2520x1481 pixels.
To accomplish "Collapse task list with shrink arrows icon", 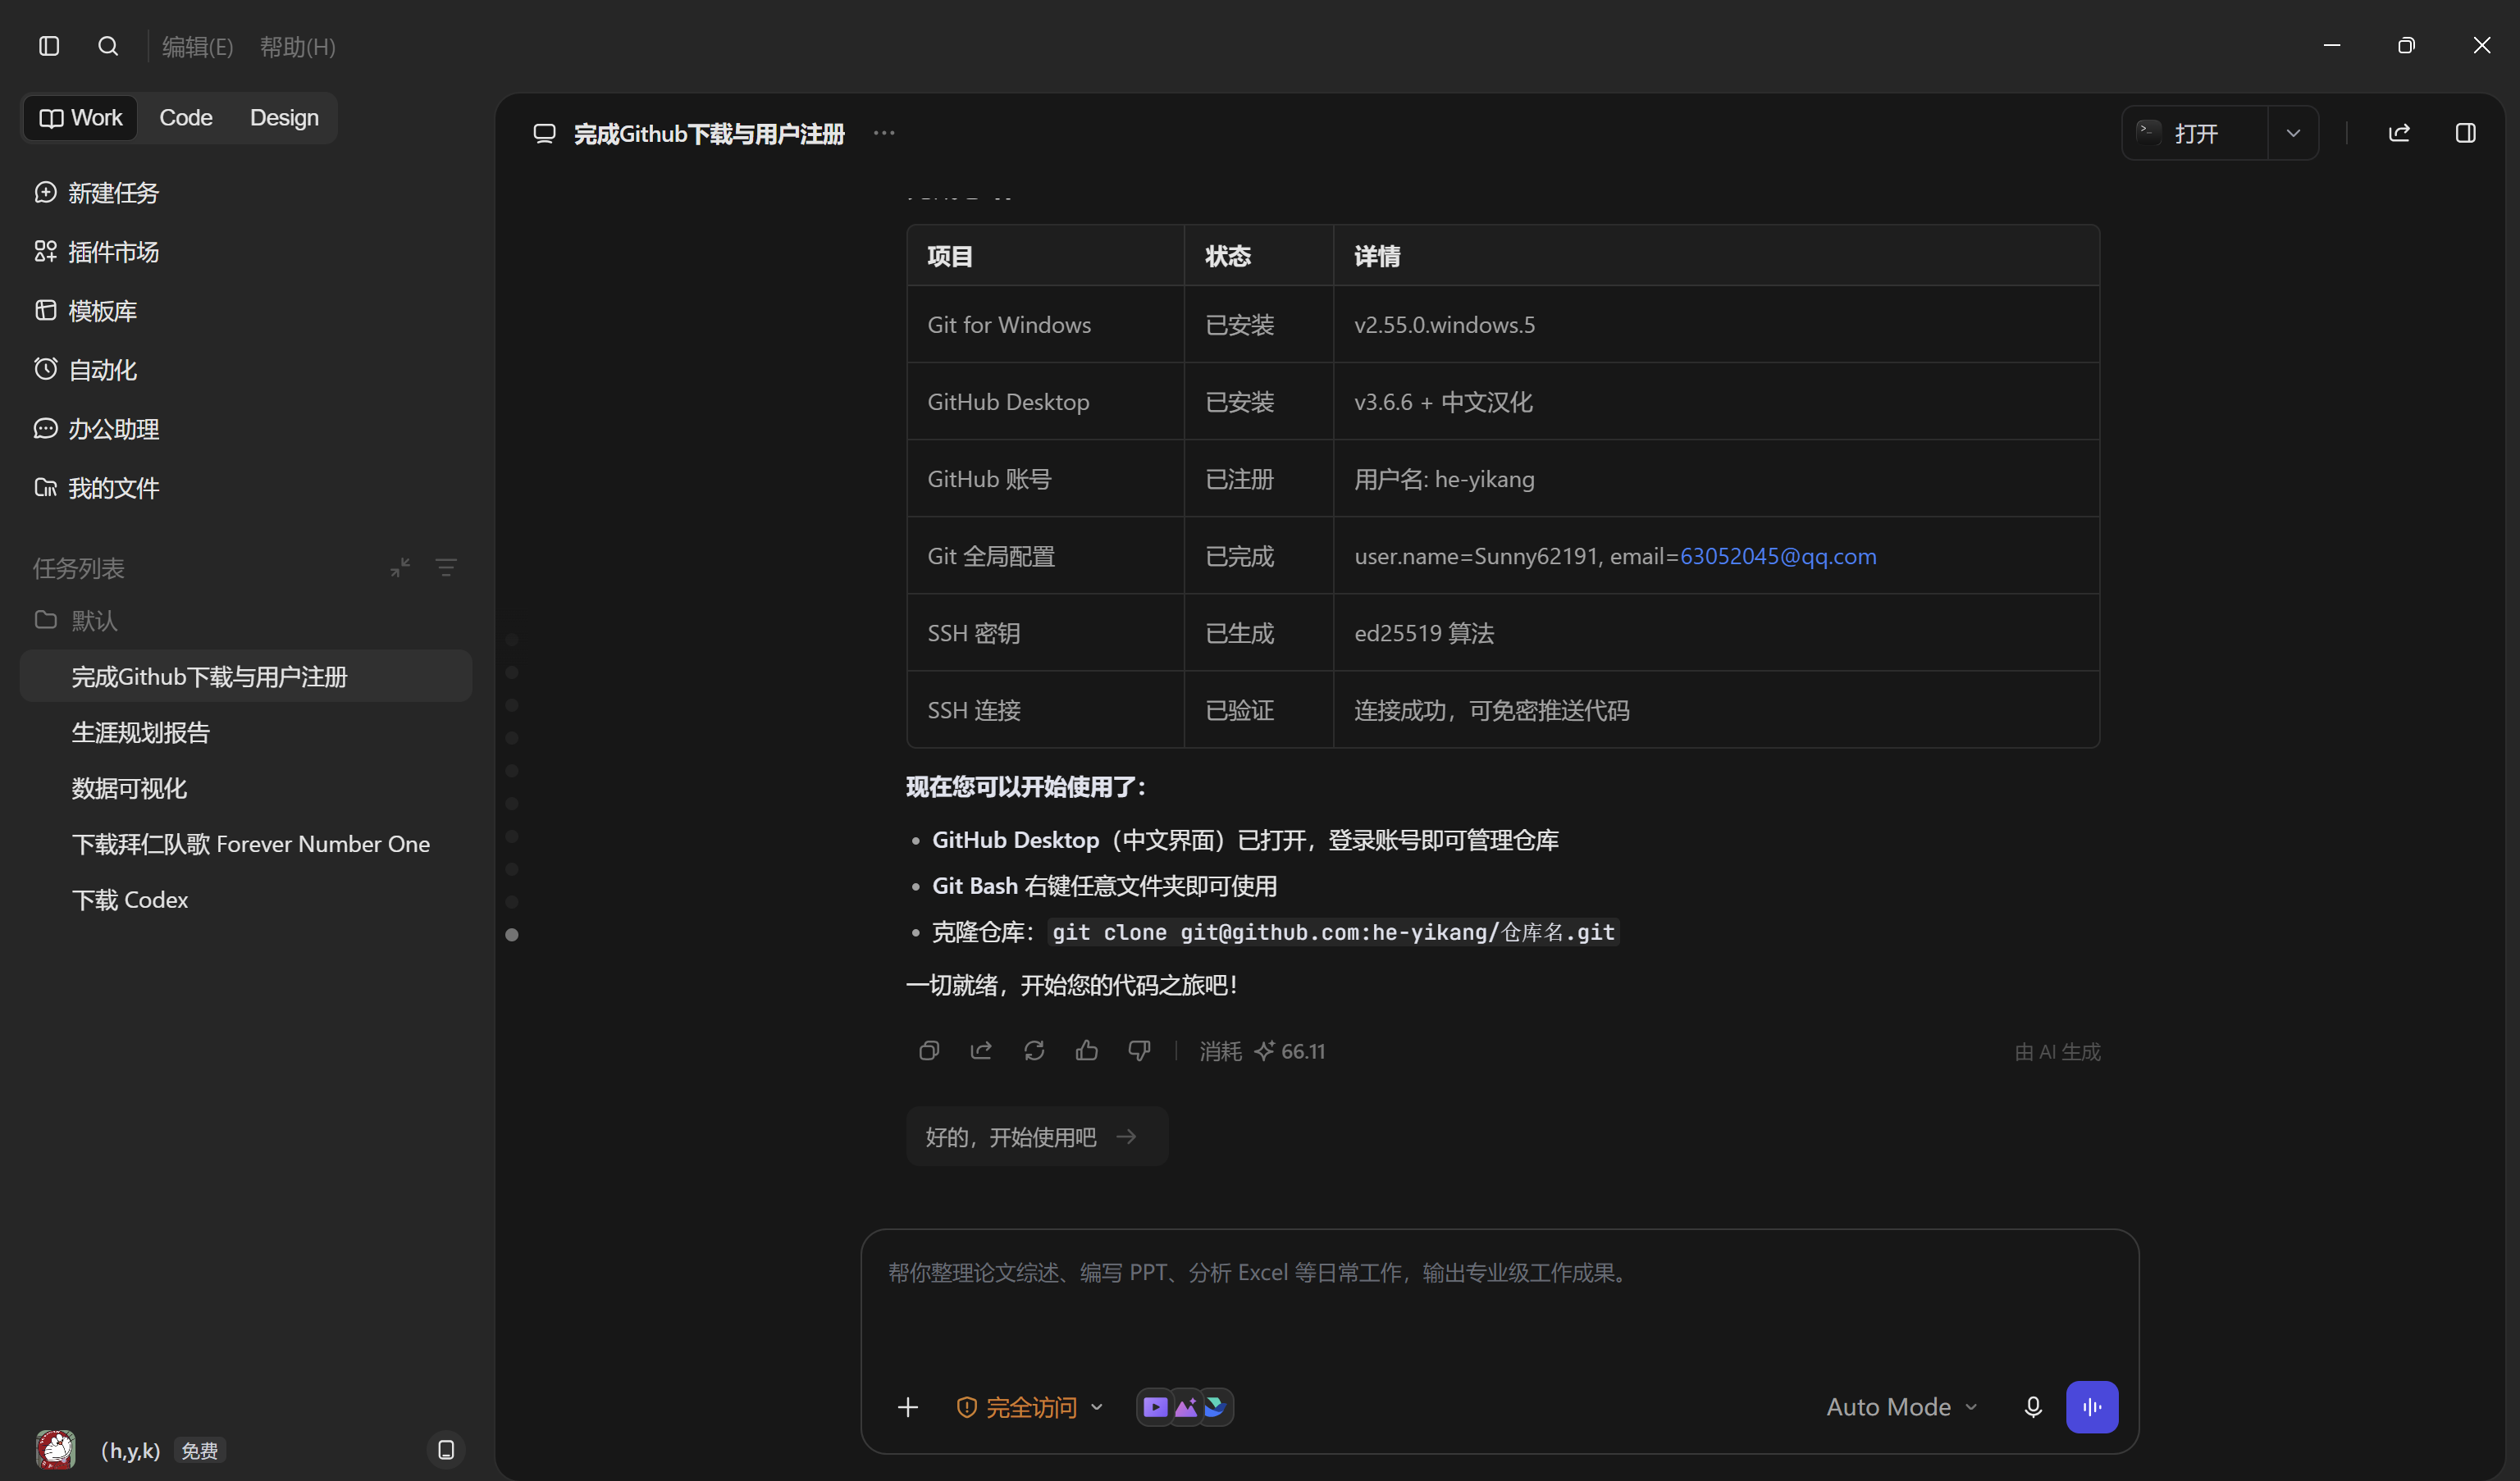I will tap(400, 568).
